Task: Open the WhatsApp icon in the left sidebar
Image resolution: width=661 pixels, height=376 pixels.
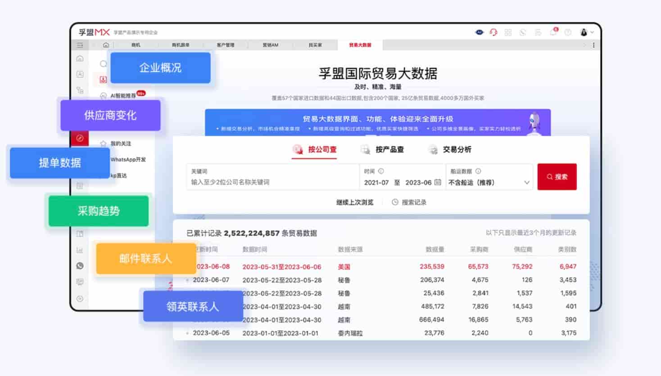Action: click(x=80, y=266)
